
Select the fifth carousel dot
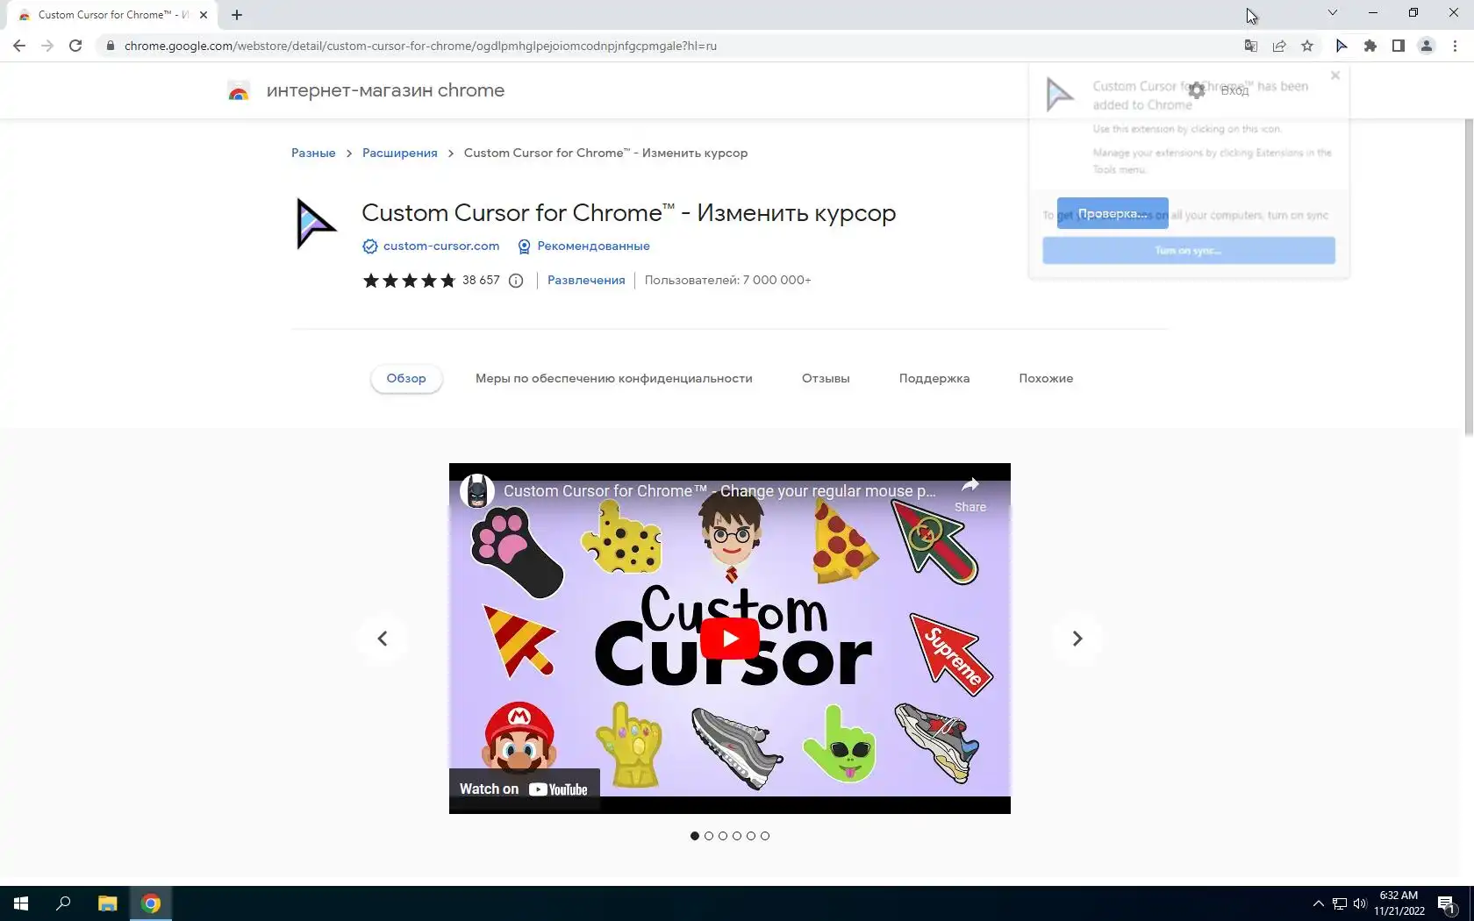tap(751, 836)
